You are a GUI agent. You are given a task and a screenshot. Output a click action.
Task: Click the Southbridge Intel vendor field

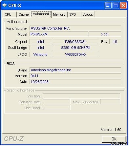(x=41, y=48)
